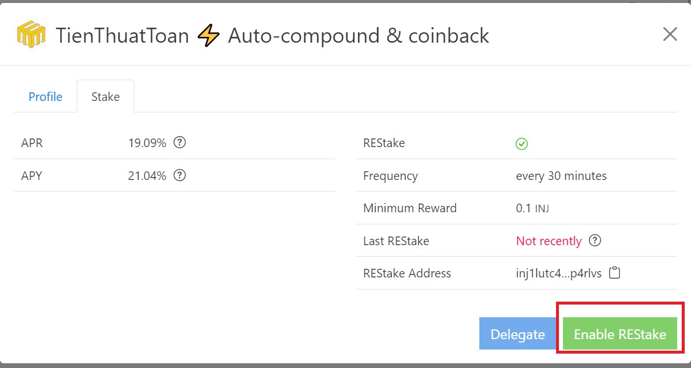Click the inj1lutc4...p4rlvs address text
The width and height of the screenshot is (691, 368).
point(558,273)
